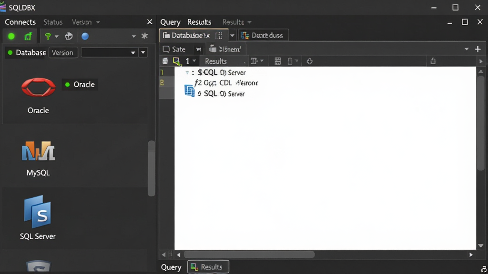The image size is (488, 274).
Task: Click the plus icon to add tab
Action: coord(478,49)
